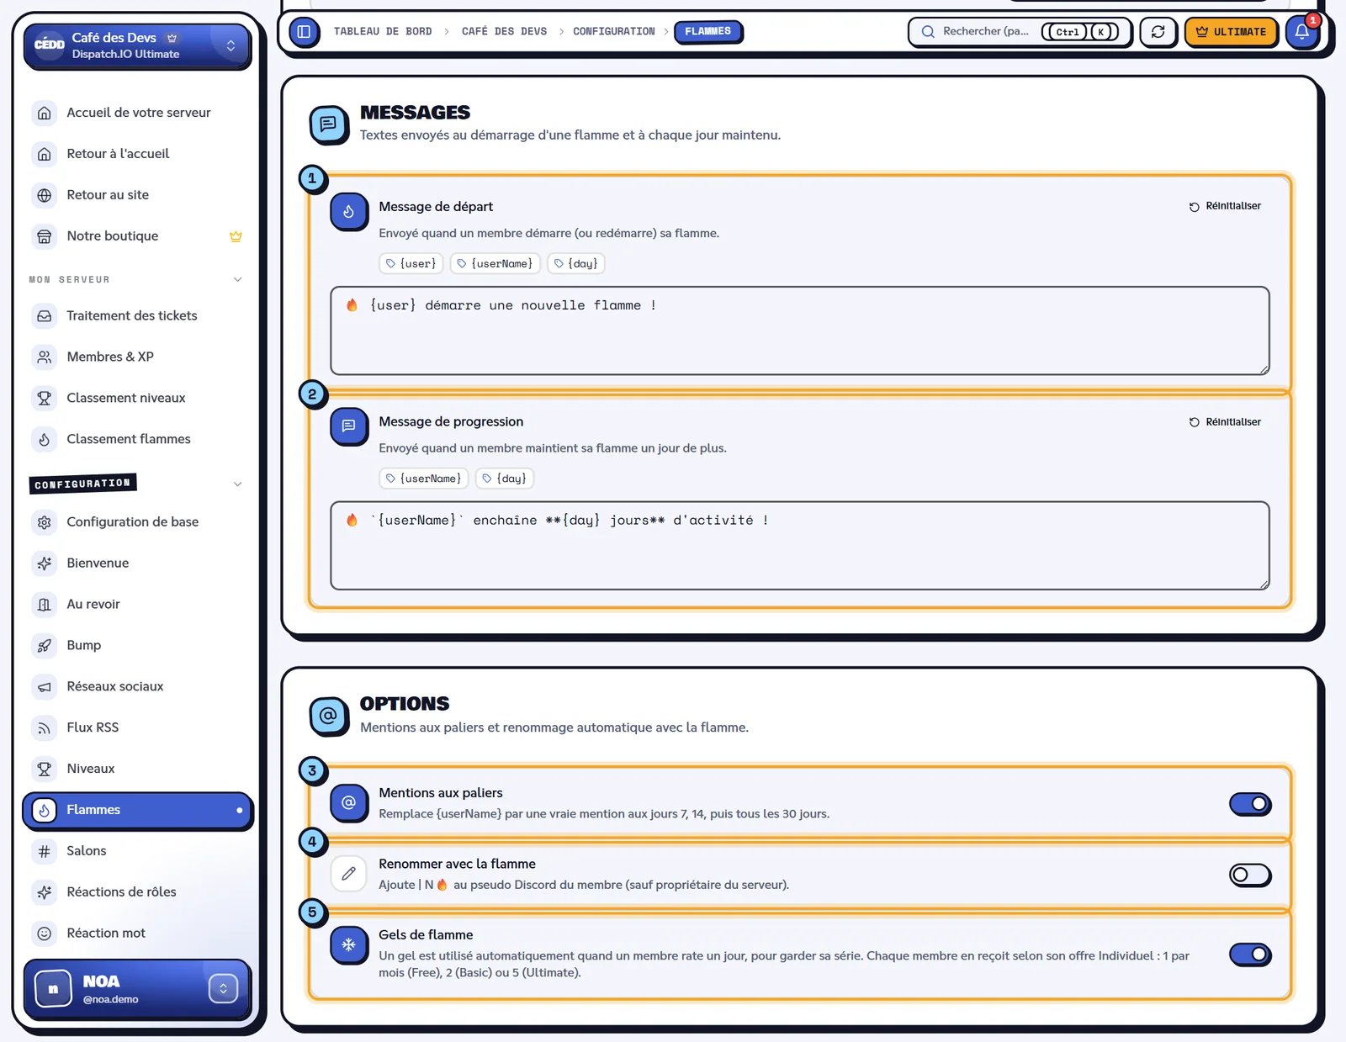Select the Flammes sidebar item

138,811
